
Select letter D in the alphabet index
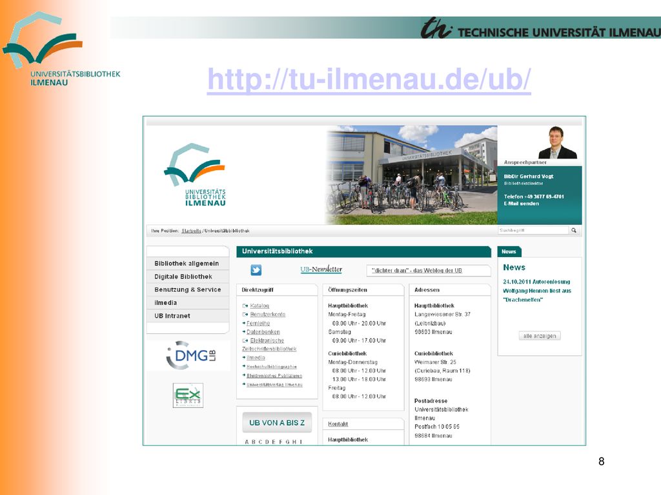(267, 442)
